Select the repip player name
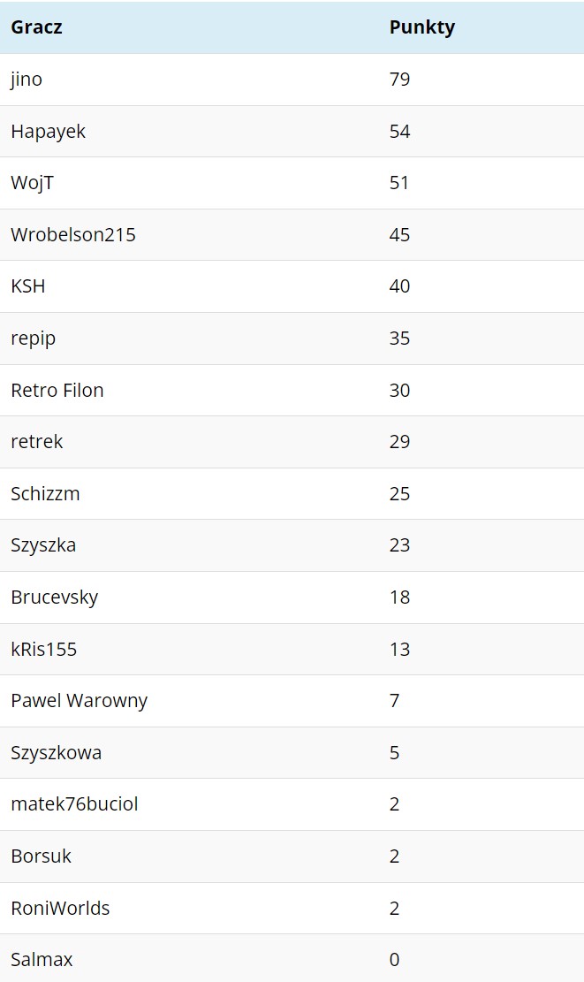Screen dimensions: 584x982 coord(34,339)
